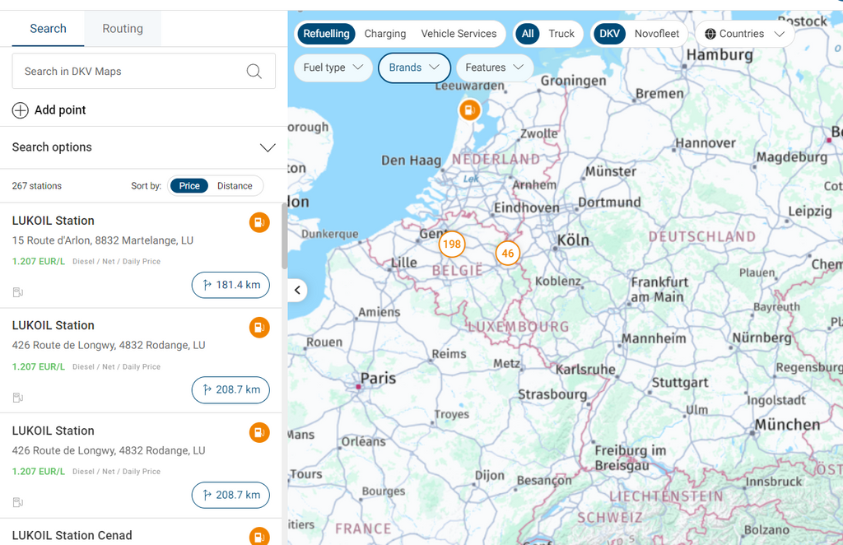Switch to the Search tab
The image size is (843, 545).
click(48, 29)
